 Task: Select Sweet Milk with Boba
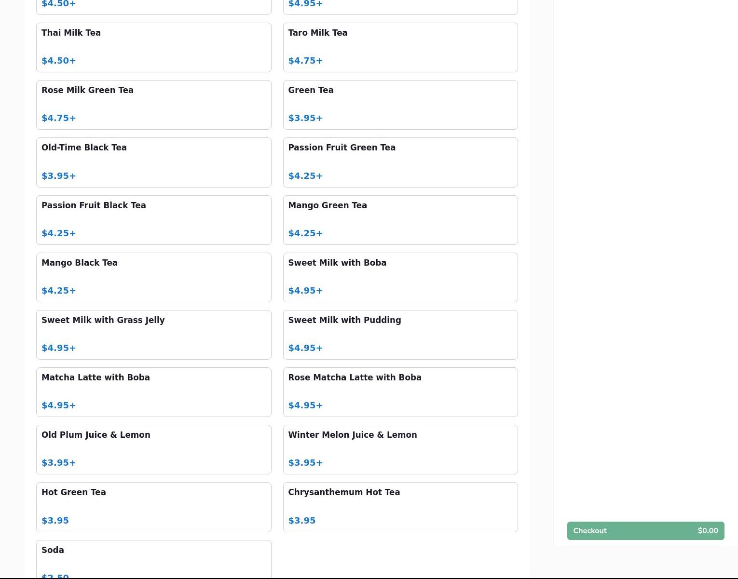pyautogui.click(x=400, y=277)
